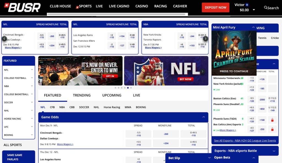Open More Wagers for Bengals card
This screenshot has height=163, width=282.
click(13, 48)
